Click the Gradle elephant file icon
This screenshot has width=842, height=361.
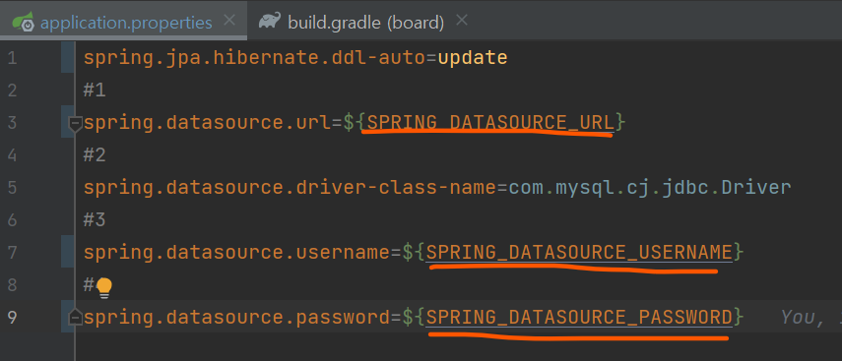point(270,21)
